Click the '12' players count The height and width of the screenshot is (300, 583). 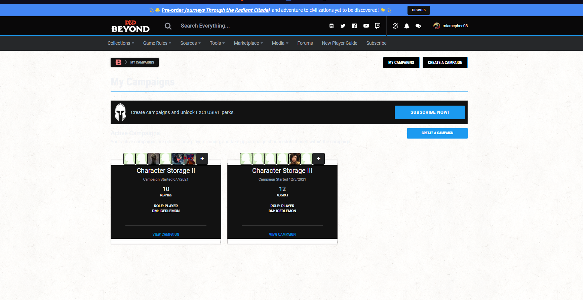click(x=282, y=189)
